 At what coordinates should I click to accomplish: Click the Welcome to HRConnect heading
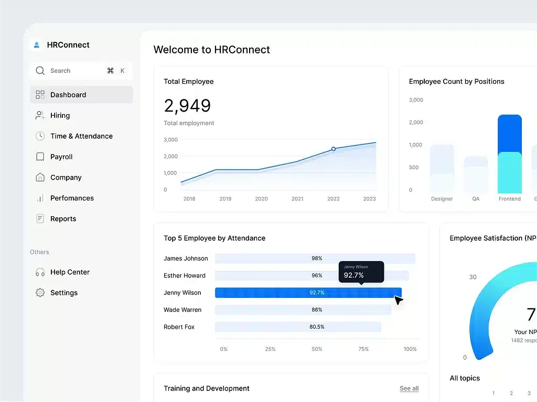pyautogui.click(x=212, y=50)
